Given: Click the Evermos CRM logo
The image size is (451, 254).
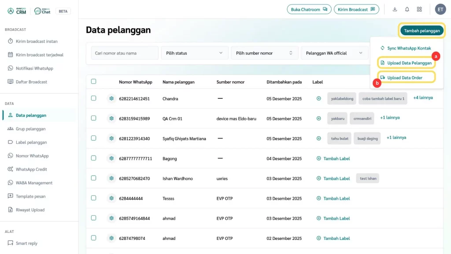Looking at the screenshot, I should point(18,11).
